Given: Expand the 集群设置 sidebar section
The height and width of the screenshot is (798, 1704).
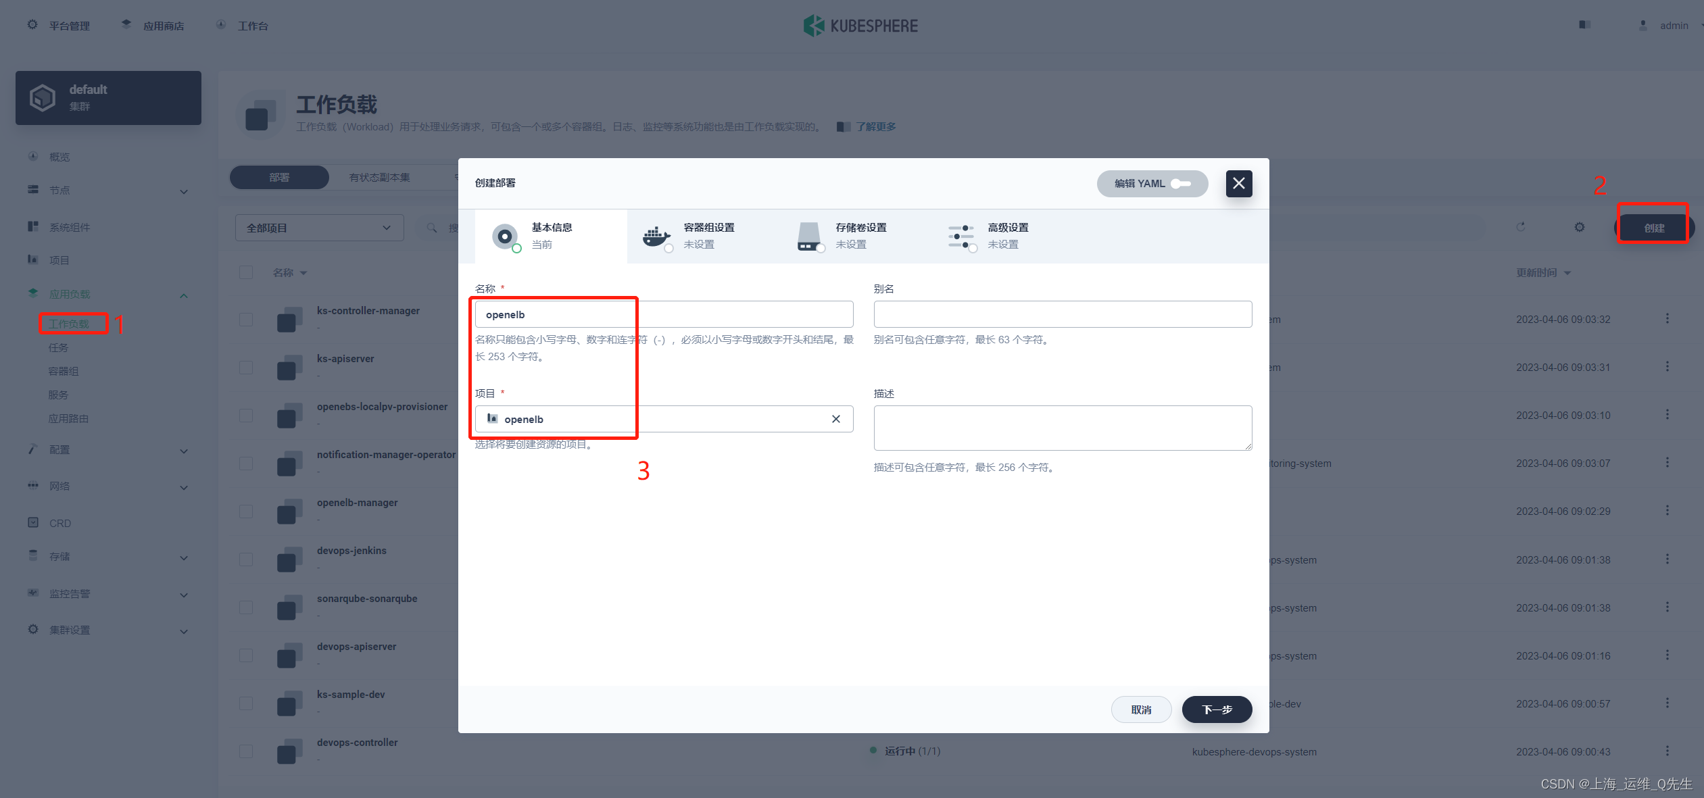Looking at the screenshot, I should (x=108, y=630).
